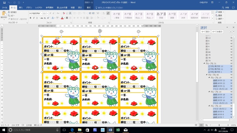Screen dimensions: 237x133
Task: Apply subscript formatting
Action: click(45, 18)
